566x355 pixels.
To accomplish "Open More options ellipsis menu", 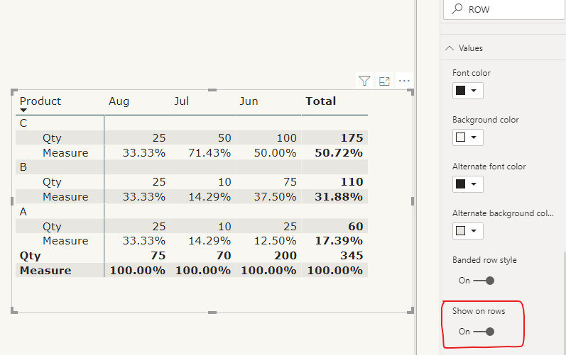I will [404, 81].
